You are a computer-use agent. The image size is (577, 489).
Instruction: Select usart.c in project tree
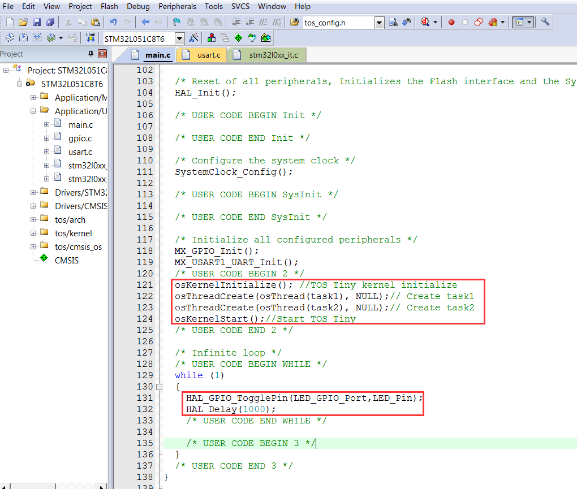(x=80, y=152)
